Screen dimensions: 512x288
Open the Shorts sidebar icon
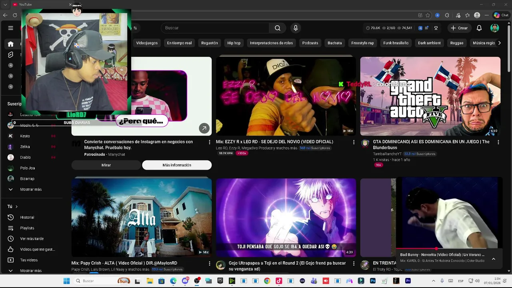click(x=11, y=55)
